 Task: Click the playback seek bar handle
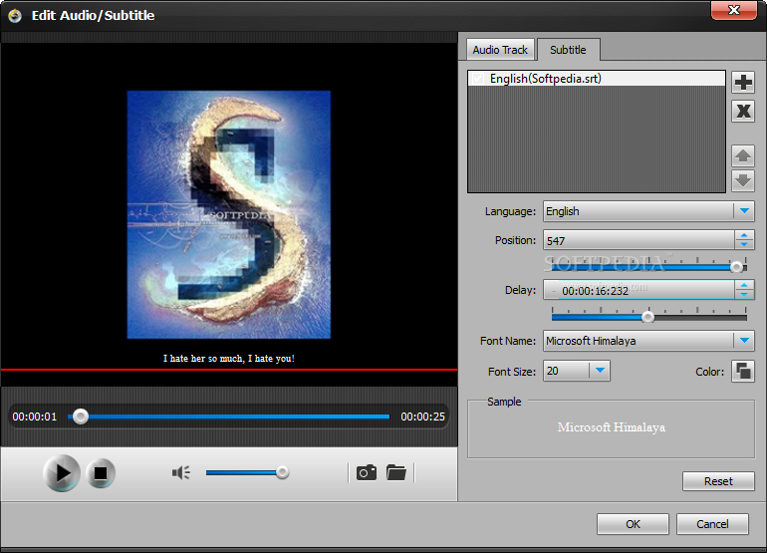point(81,416)
